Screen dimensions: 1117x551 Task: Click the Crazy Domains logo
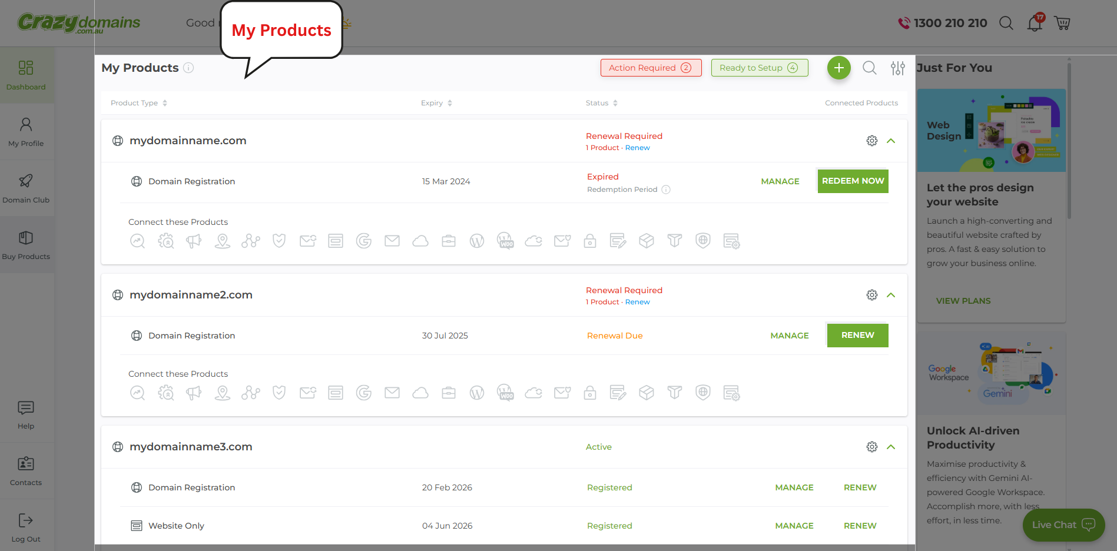78,23
